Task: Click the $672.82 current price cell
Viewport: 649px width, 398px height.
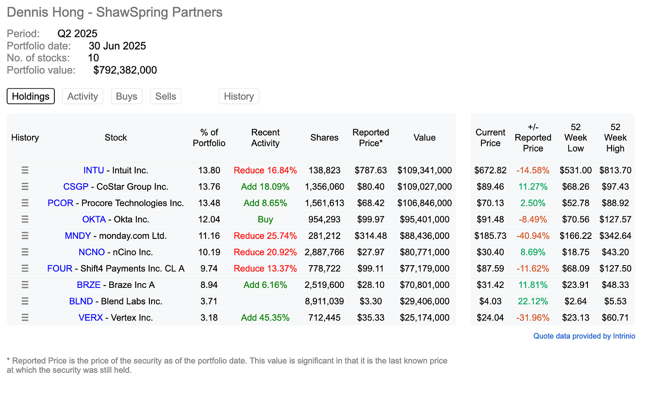Action: point(490,170)
